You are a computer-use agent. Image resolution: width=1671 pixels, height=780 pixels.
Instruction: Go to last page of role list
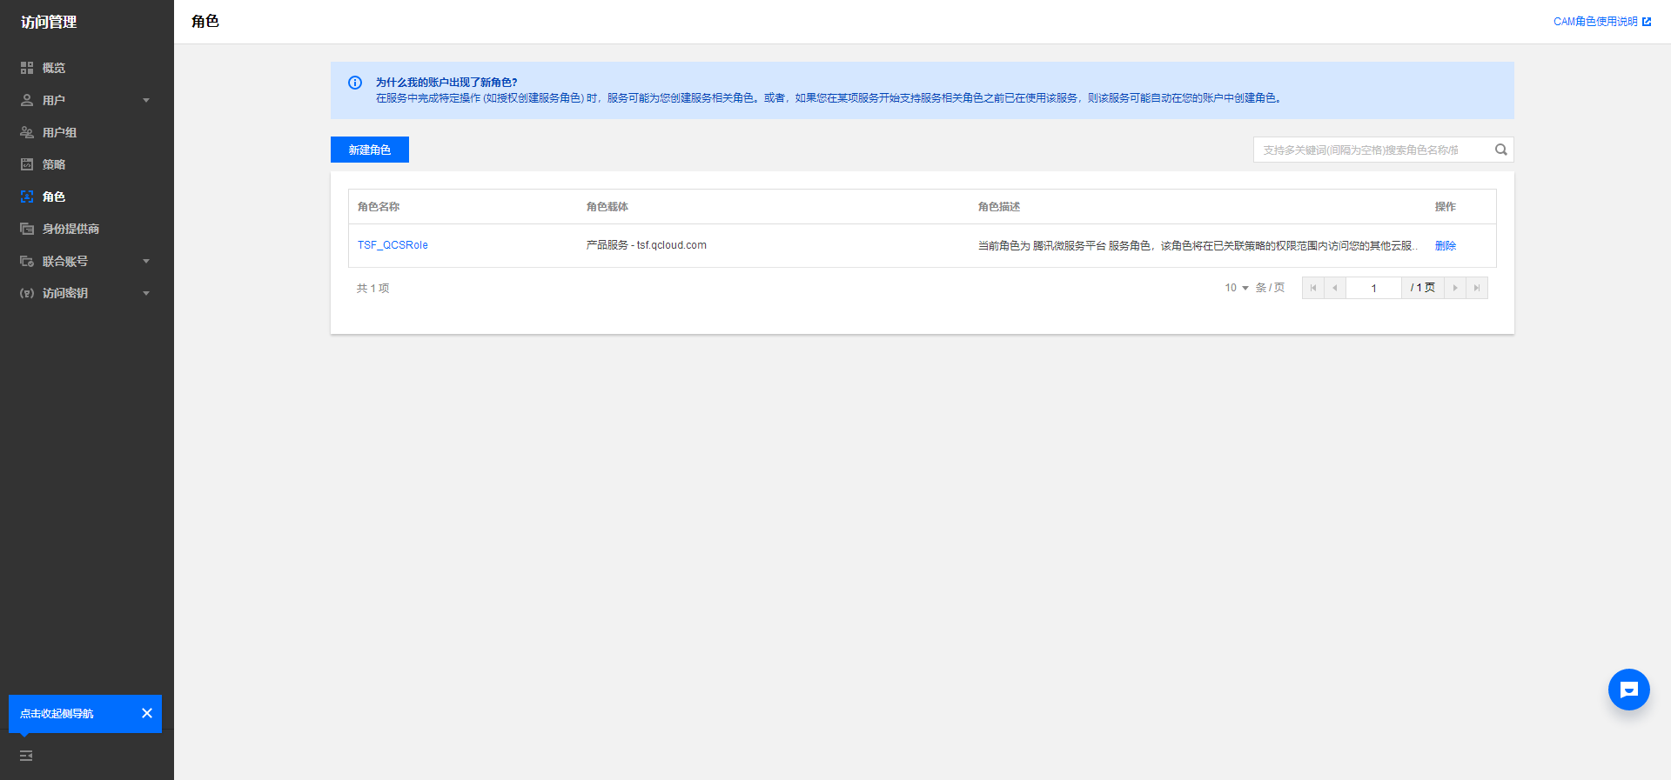coord(1477,288)
